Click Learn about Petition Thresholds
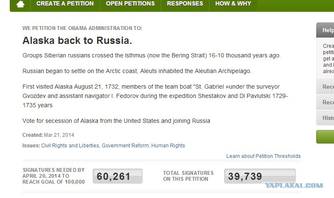 pos(263,156)
